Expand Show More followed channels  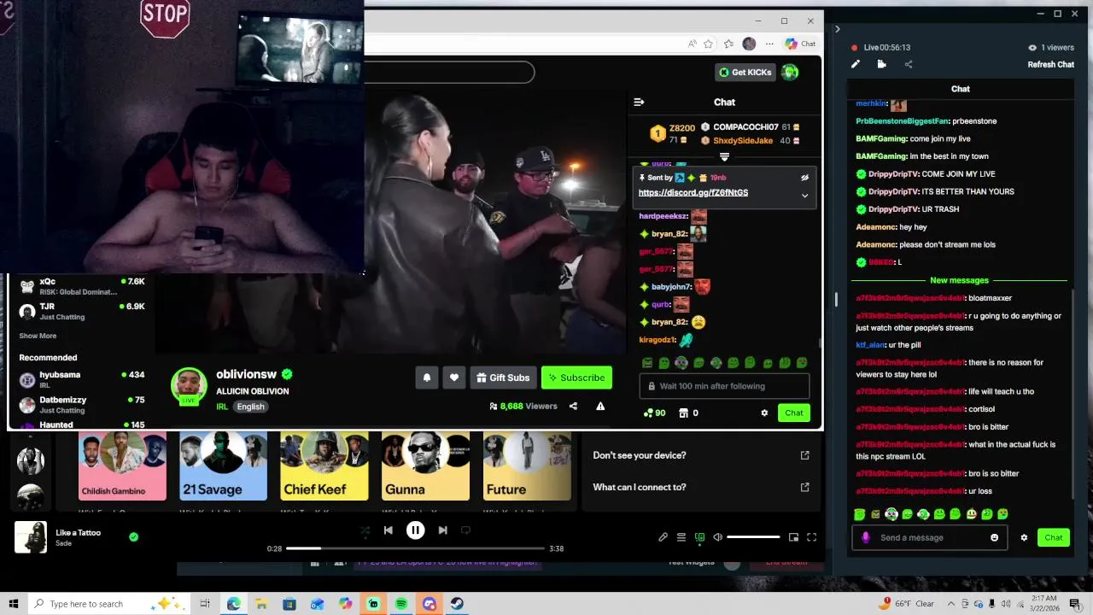(x=38, y=336)
